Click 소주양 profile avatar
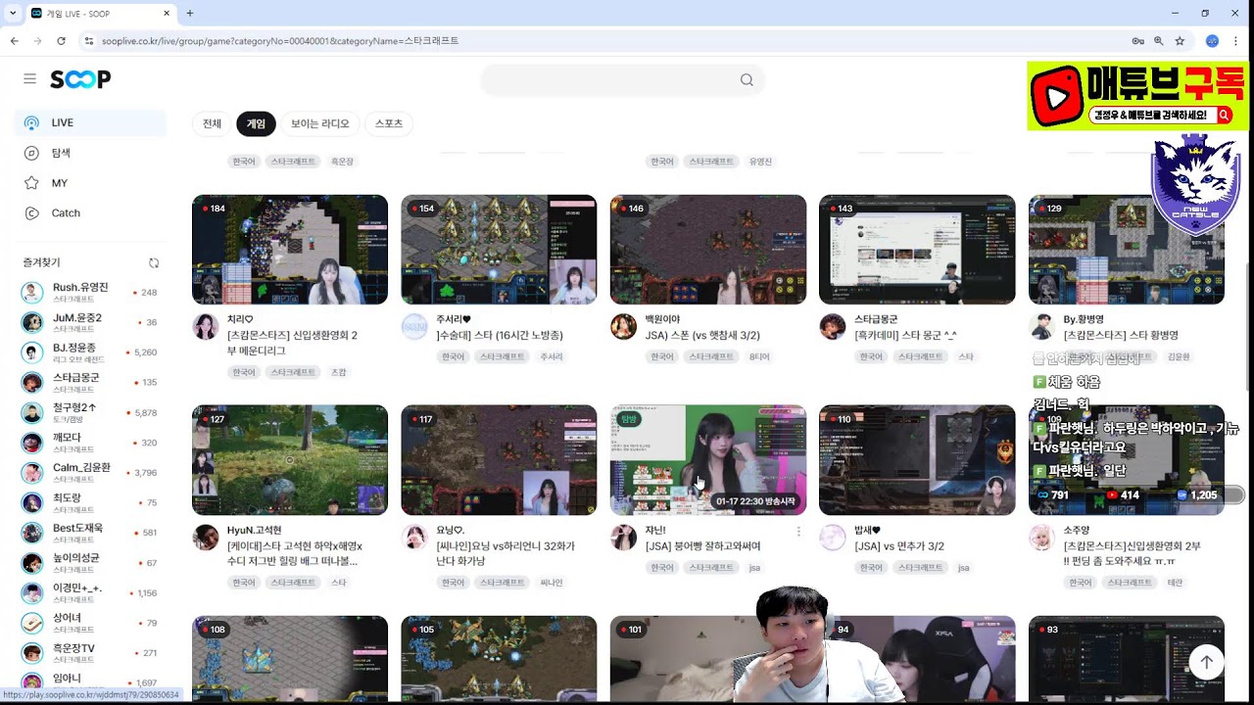 1042,538
